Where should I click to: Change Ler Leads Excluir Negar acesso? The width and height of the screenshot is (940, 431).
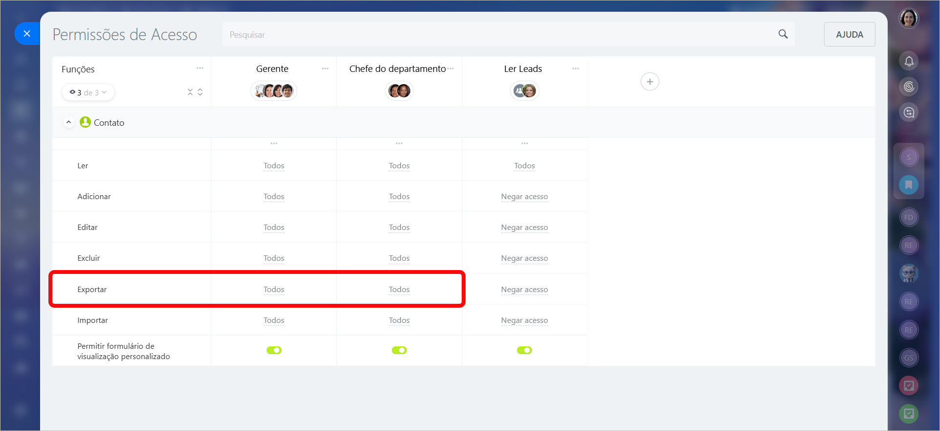[x=524, y=258]
